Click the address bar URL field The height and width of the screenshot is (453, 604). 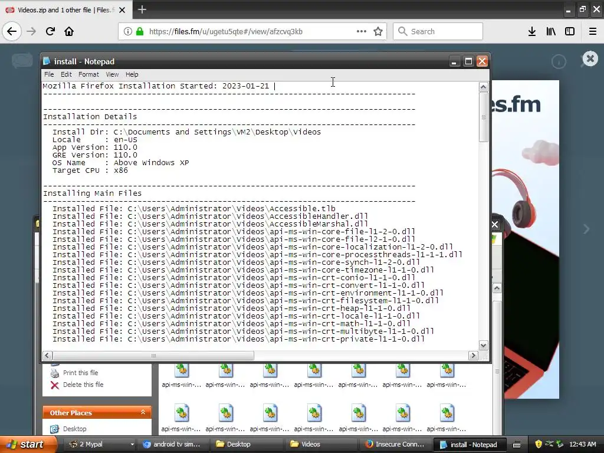[252, 32]
